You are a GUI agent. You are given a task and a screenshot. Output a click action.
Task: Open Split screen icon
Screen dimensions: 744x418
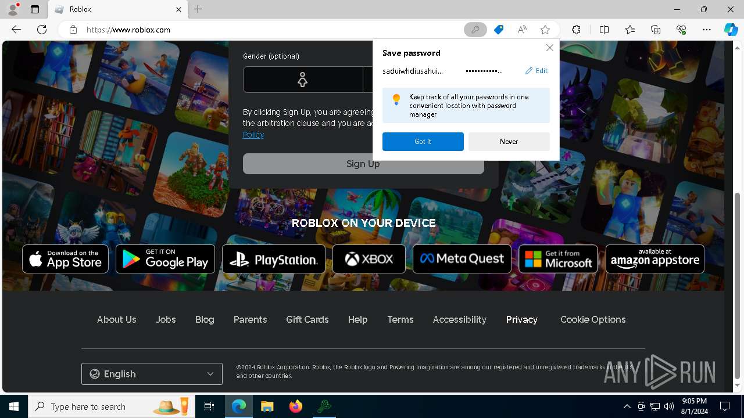[604, 30]
